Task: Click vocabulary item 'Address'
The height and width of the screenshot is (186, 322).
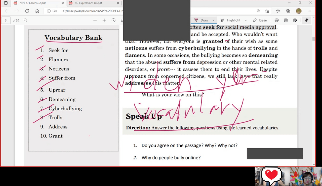Action: click(x=58, y=127)
